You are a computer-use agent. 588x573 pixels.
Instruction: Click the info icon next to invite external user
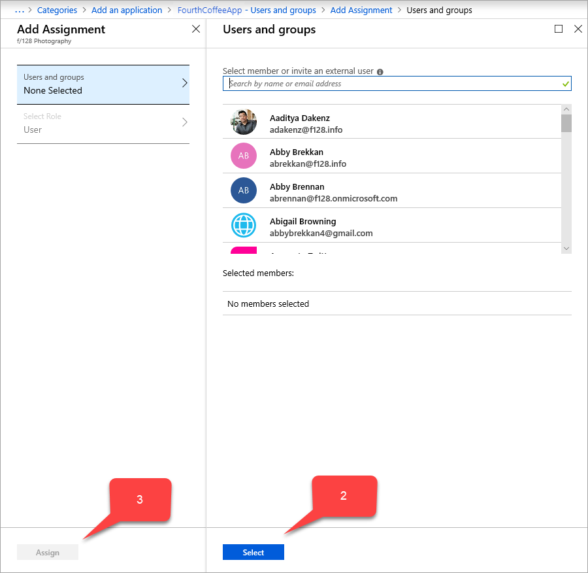[x=380, y=72]
